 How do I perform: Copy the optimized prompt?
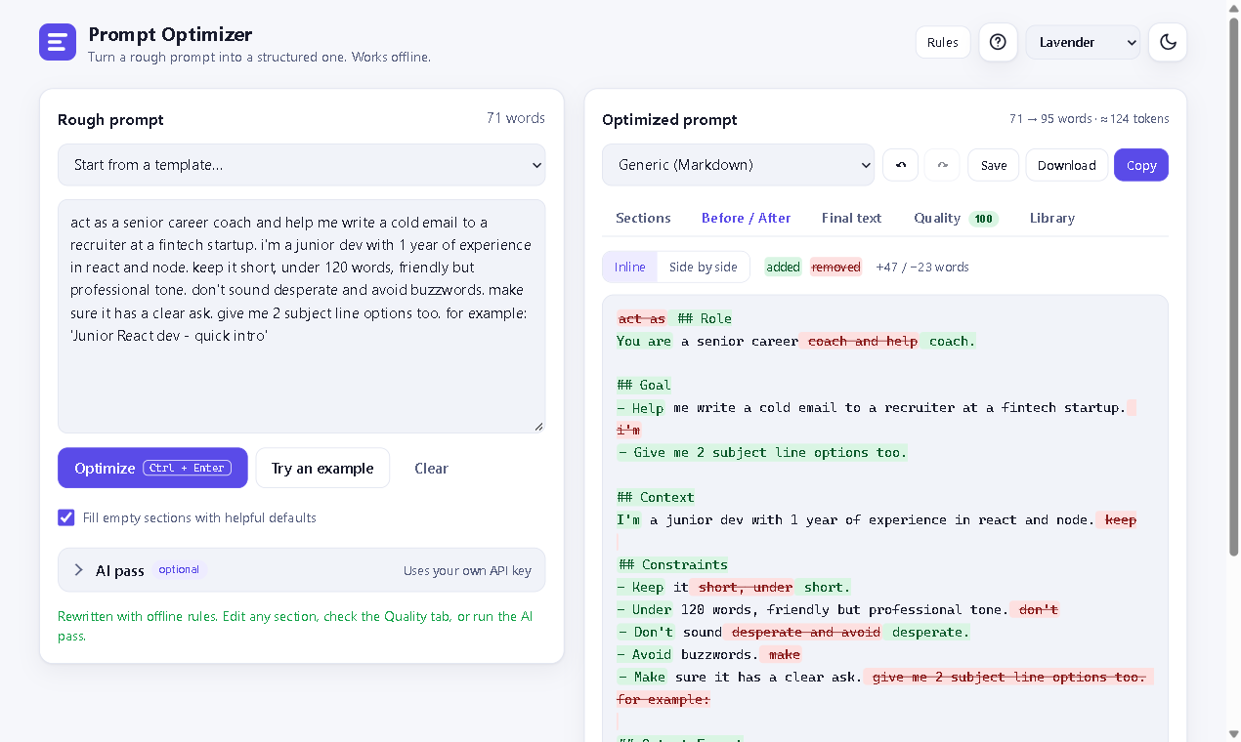tap(1141, 165)
